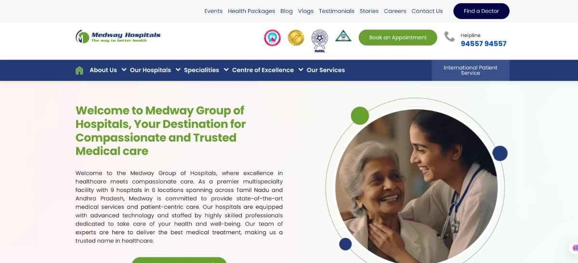Click the Book an Appointment button

398,38
